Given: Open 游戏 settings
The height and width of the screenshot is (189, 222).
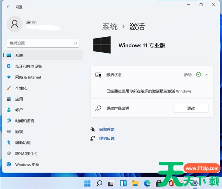Looking at the screenshot, I should point(43,132).
